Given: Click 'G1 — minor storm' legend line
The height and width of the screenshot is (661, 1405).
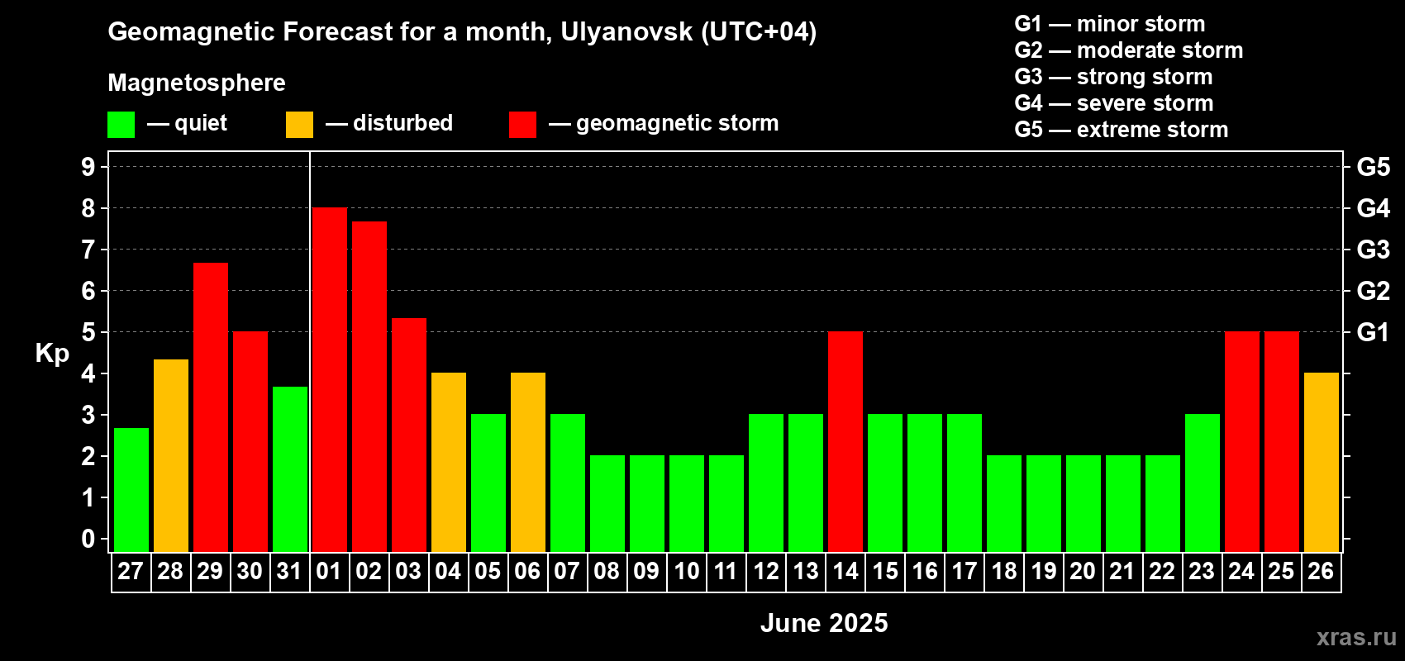Looking at the screenshot, I should pyautogui.click(x=1110, y=24).
